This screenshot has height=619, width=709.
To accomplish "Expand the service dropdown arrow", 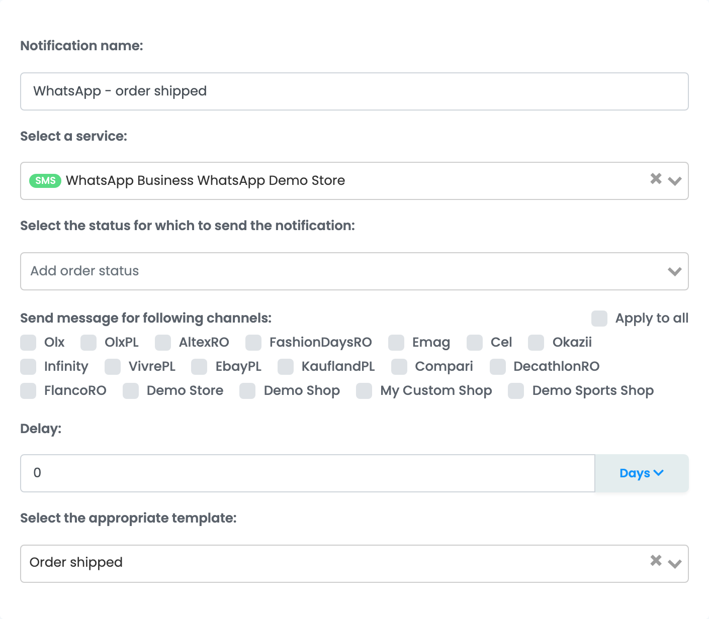I will (x=675, y=181).
